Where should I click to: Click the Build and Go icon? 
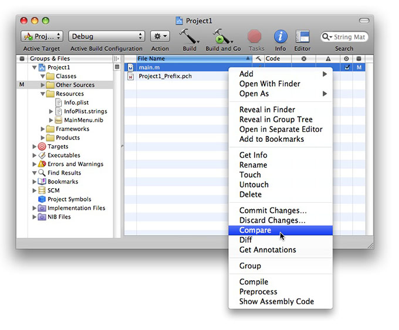[222, 36]
